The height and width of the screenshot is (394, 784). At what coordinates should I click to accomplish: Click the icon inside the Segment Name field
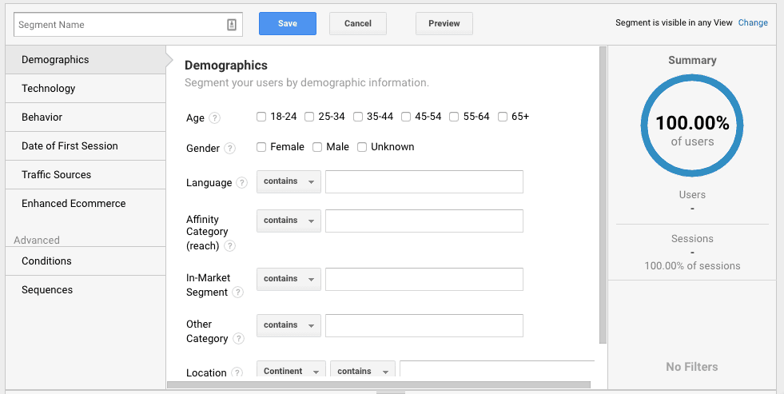[232, 25]
